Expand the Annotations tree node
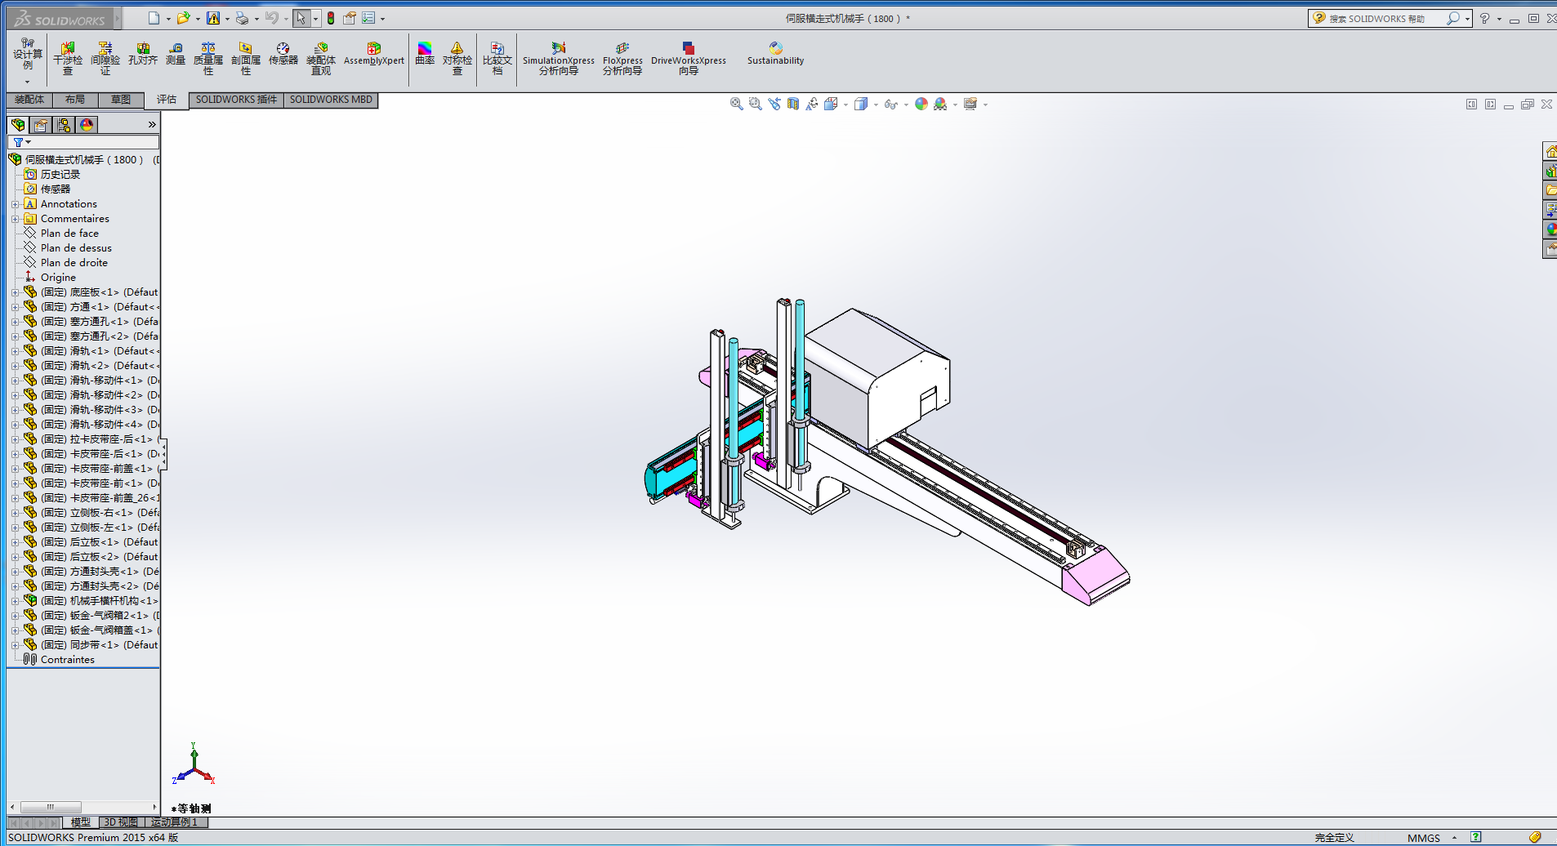1557x846 pixels. pos(15,204)
